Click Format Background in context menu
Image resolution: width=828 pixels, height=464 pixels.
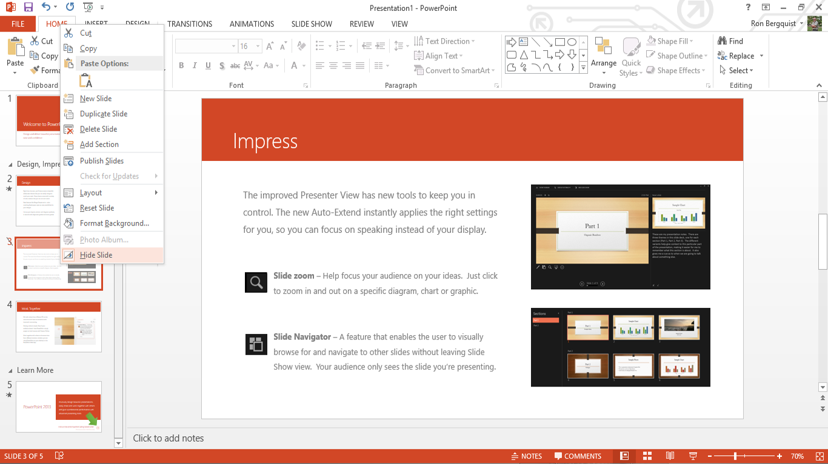coord(115,223)
